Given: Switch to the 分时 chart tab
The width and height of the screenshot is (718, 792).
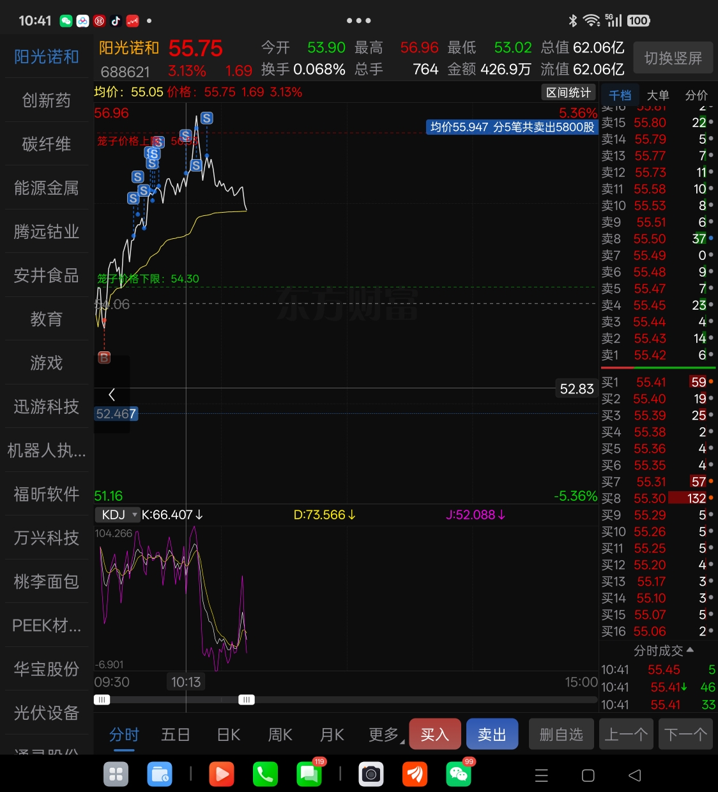Looking at the screenshot, I should (x=124, y=735).
